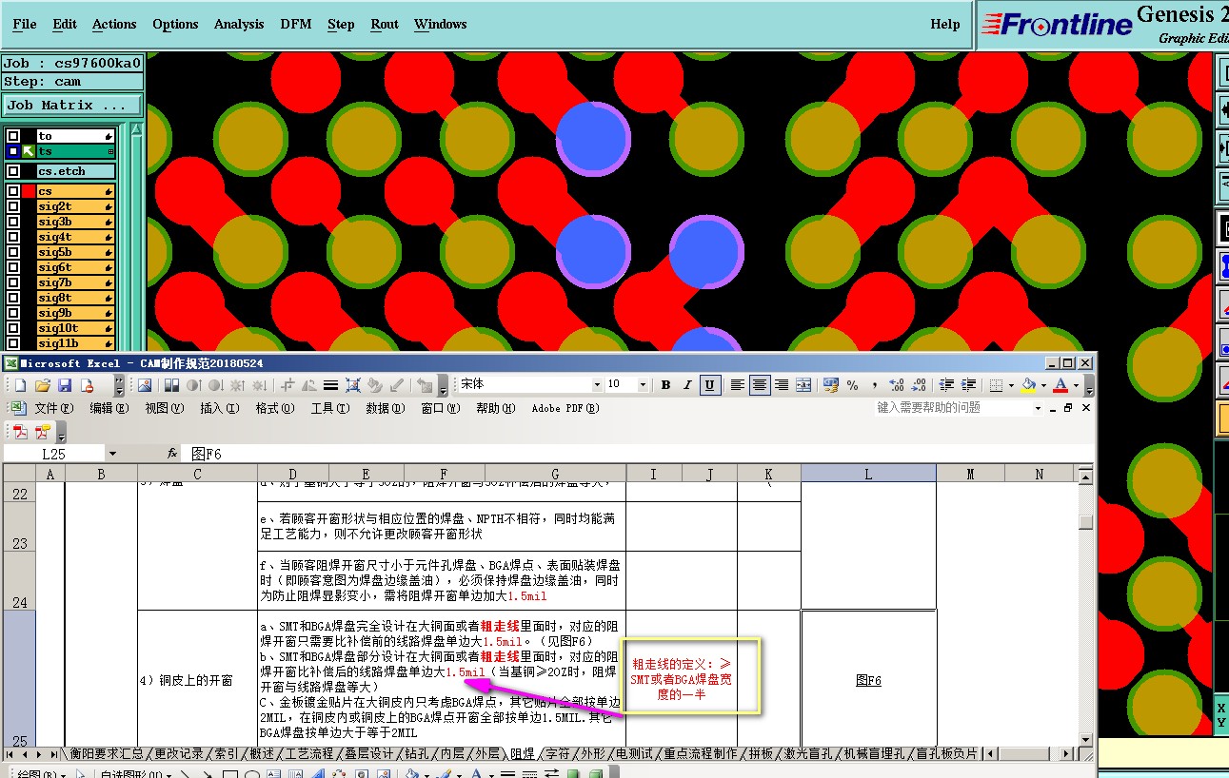Click the layer list scrollbar up arrow
The image size is (1229, 778).
[136, 131]
